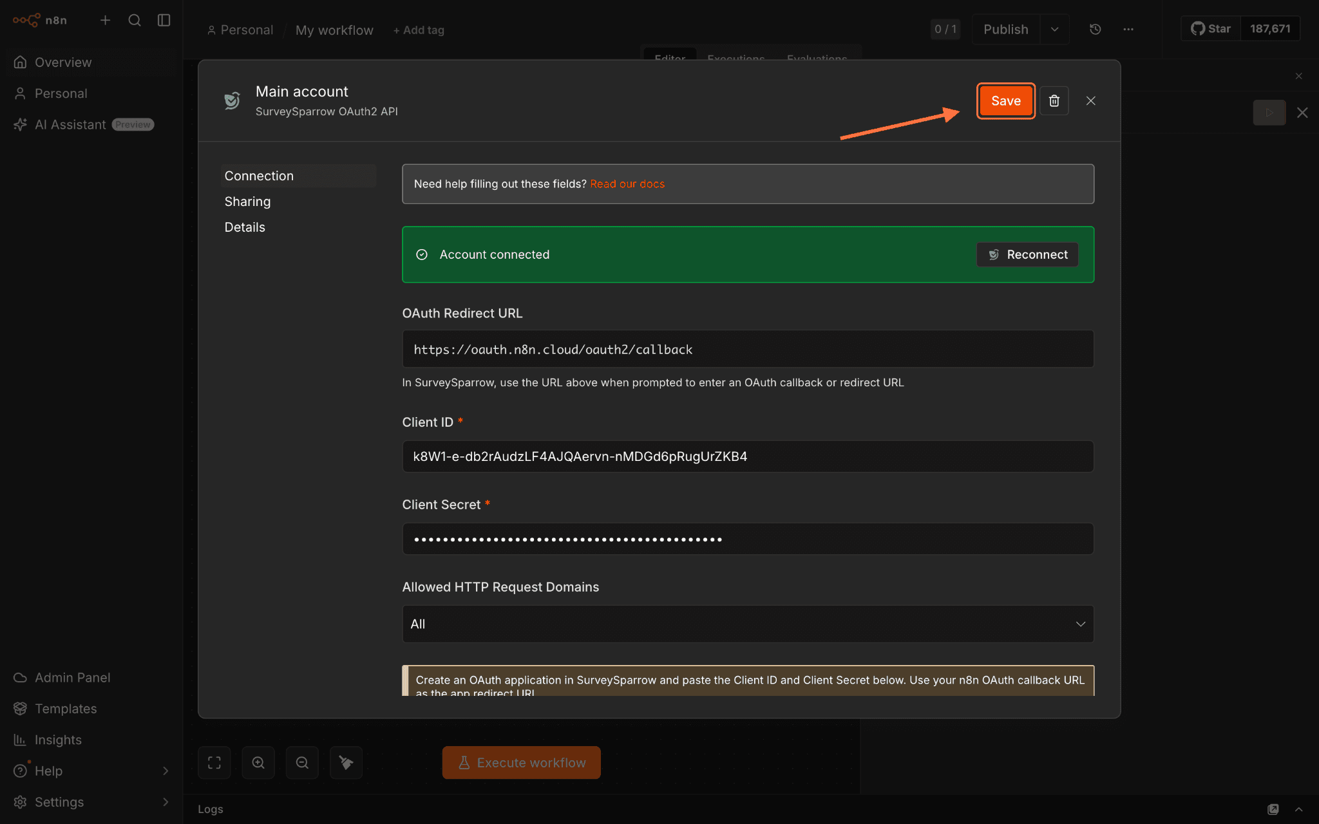Click the Admin Panel cloud icon
Viewport: 1319px width, 824px height.
21,678
